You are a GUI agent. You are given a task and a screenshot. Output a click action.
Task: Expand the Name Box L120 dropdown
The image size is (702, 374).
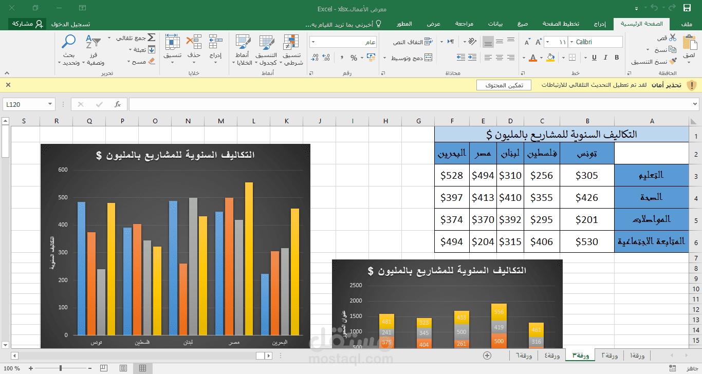(50, 104)
